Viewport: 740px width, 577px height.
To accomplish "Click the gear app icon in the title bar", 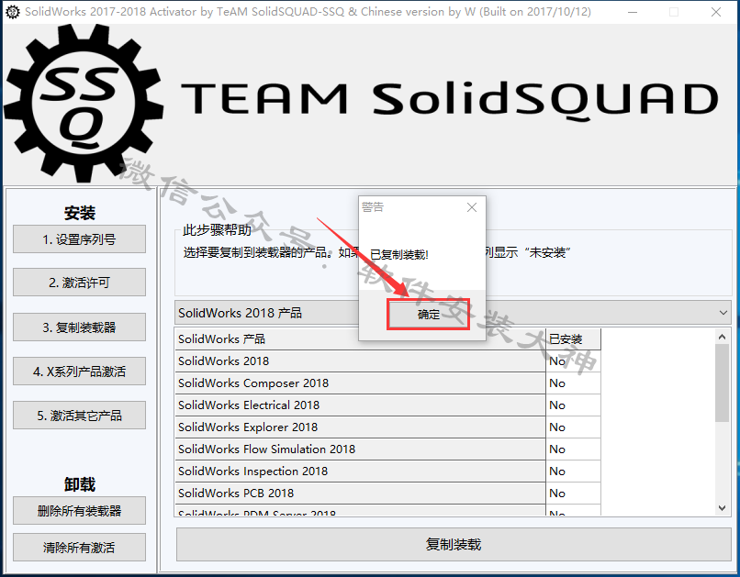I will (x=13, y=12).
